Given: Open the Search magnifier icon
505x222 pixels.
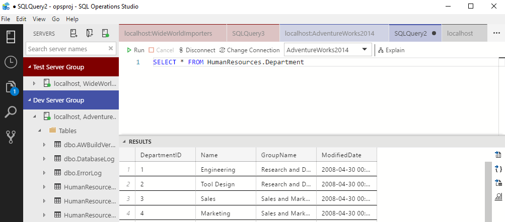Looking at the screenshot, I should click(x=11, y=113).
